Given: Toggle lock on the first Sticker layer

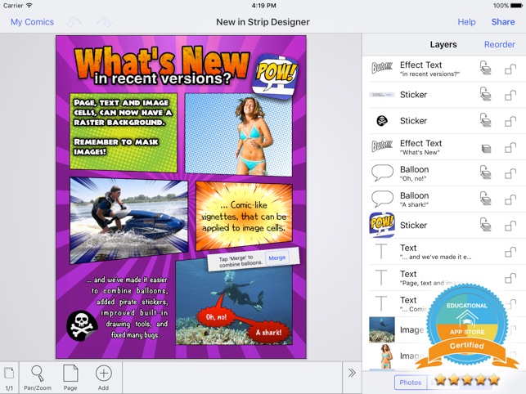Looking at the screenshot, I should 510,96.
